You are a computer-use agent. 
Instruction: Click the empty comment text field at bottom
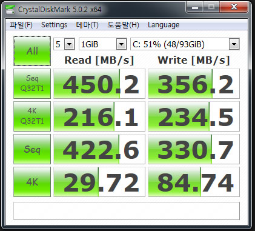tap(127, 211)
